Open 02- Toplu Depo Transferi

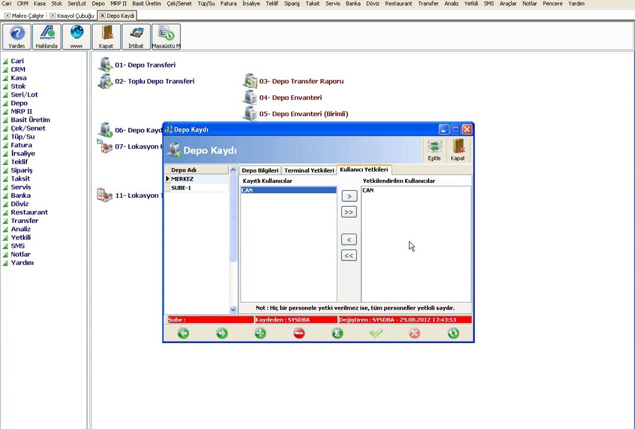146,81
